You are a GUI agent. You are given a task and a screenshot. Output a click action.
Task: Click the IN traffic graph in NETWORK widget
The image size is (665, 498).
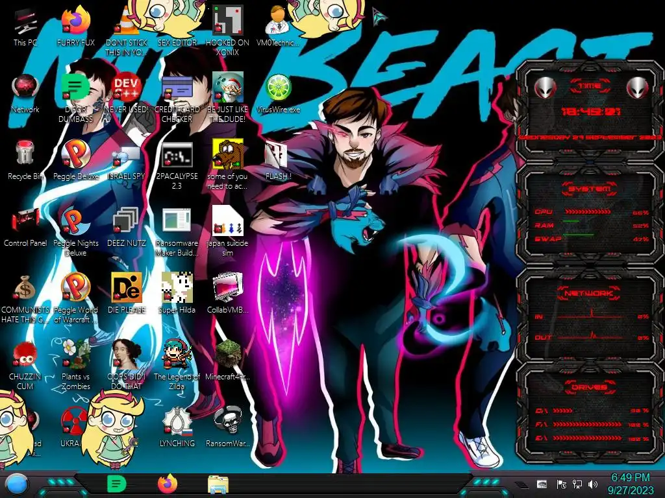click(590, 314)
